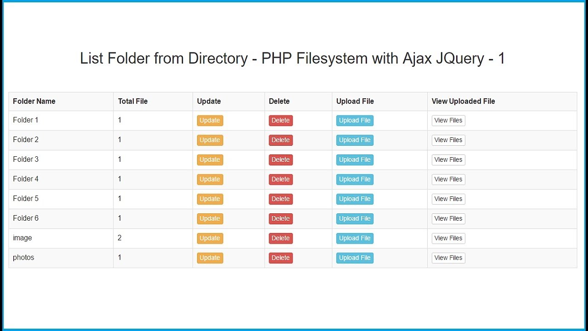This screenshot has height=331, width=588.
Task: Select the photos folder name cell
Action: click(24, 257)
